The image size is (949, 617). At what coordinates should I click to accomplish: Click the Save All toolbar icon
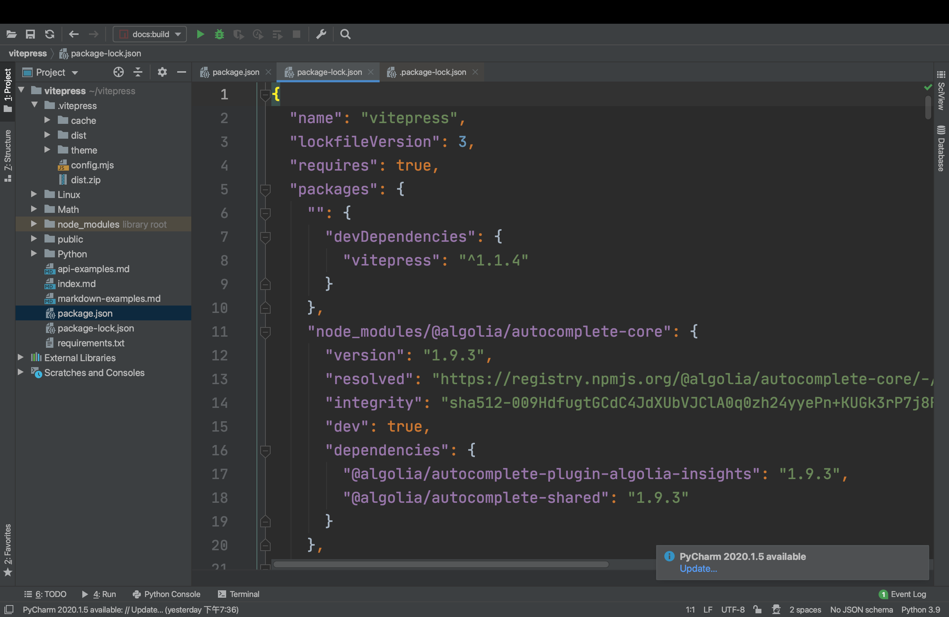[x=30, y=34]
